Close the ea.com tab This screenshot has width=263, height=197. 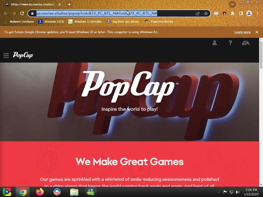tap(60, 4)
